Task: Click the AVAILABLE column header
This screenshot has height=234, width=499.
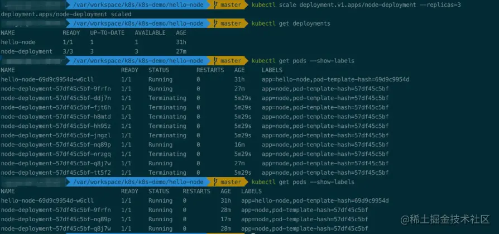Action: 150,33
